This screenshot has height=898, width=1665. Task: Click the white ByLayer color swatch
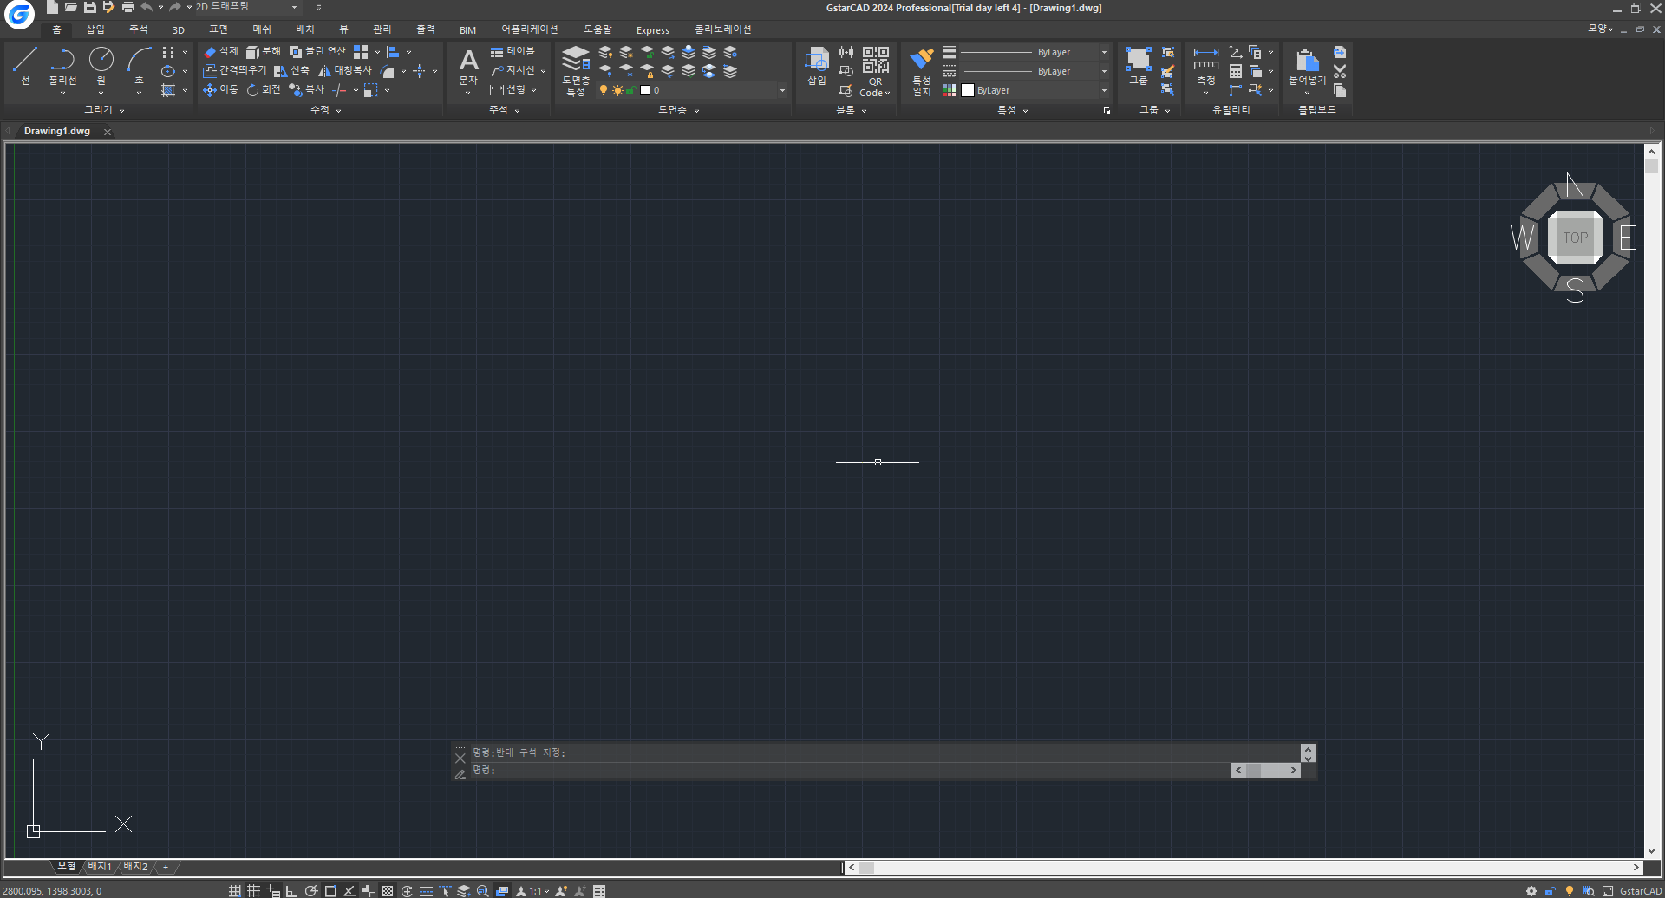tap(968, 90)
